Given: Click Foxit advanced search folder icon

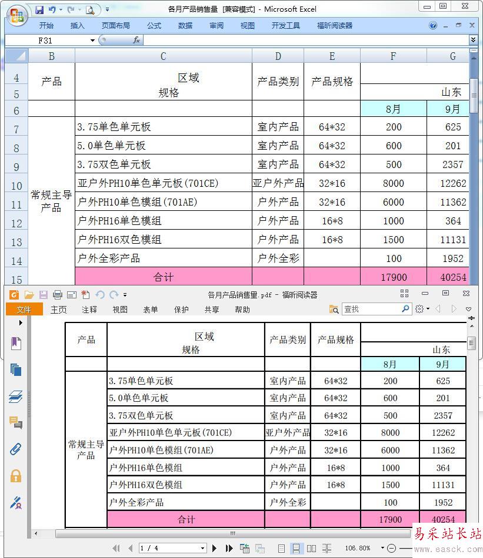Looking at the screenshot, I should click(334, 309).
